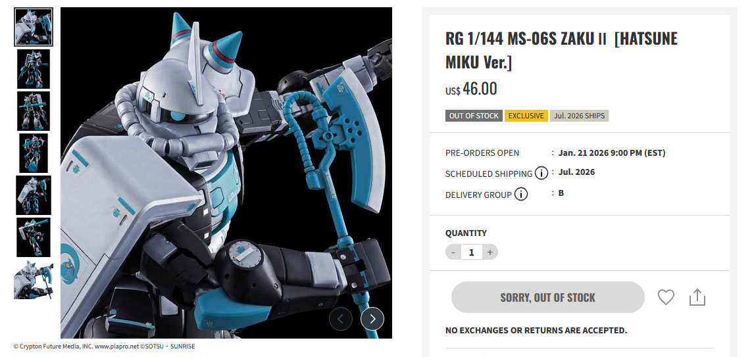Click the Jul. 2026 SHIPS tag
The height and width of the screenshot is (357, 754).
click(x=579, y=116)
